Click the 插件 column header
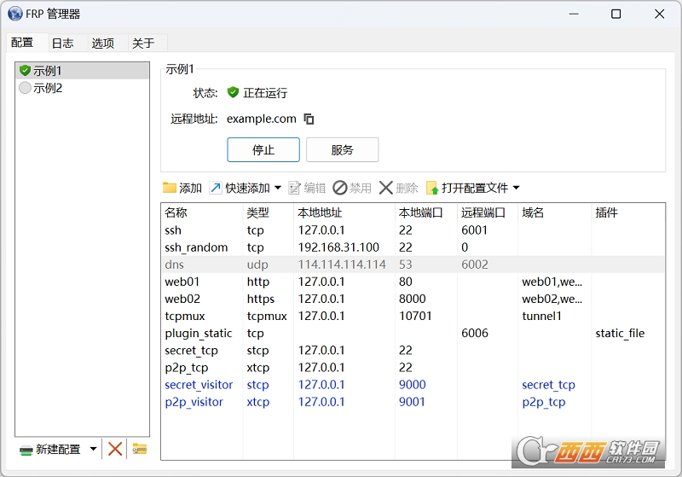Screen dimensions: 682x477 point(628,212)
